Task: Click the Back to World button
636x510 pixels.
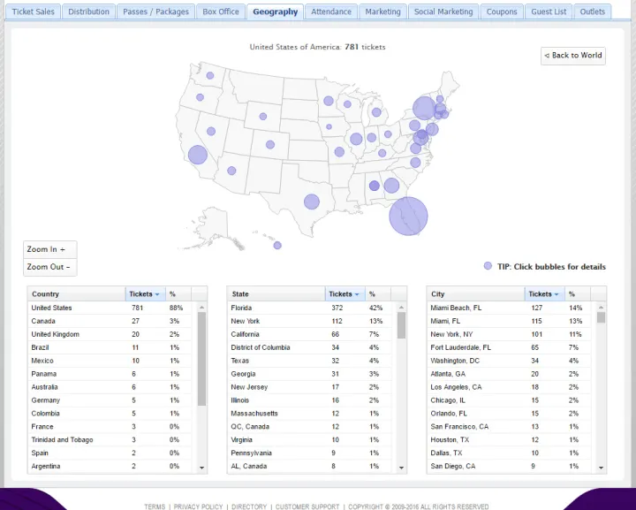Action: tap(572, 56)
